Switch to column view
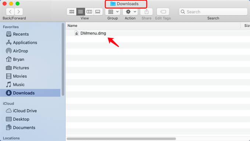The width and height of the screenshot is (250, 141). coord(89,12)
